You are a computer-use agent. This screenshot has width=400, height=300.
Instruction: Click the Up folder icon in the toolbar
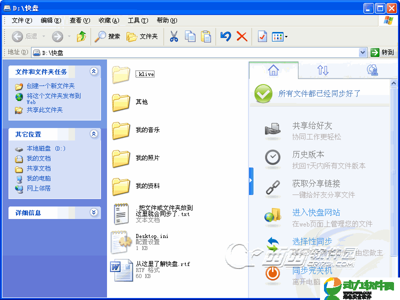pyautogui.click(x=81, y=36)
